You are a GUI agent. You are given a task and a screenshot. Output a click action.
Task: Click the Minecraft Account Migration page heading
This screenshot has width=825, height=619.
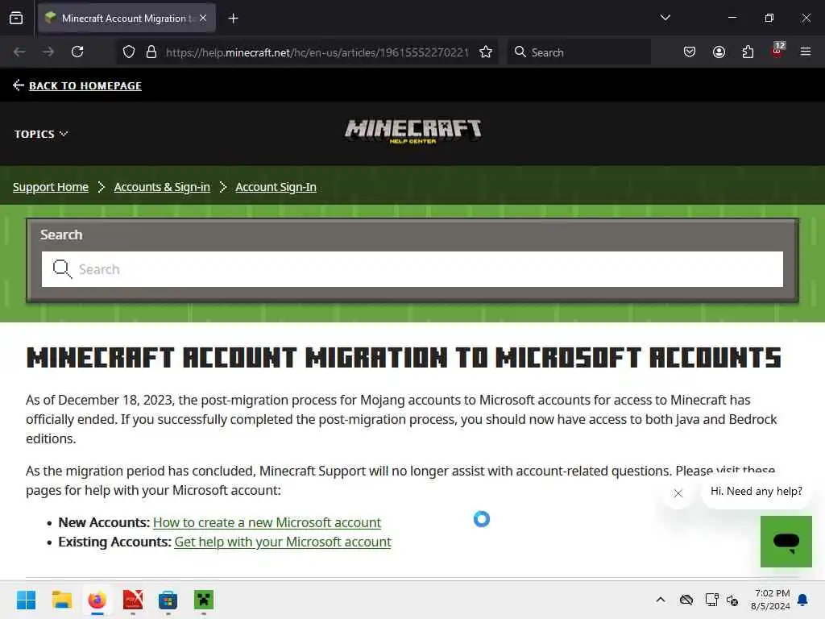click(x=404, y=357)
